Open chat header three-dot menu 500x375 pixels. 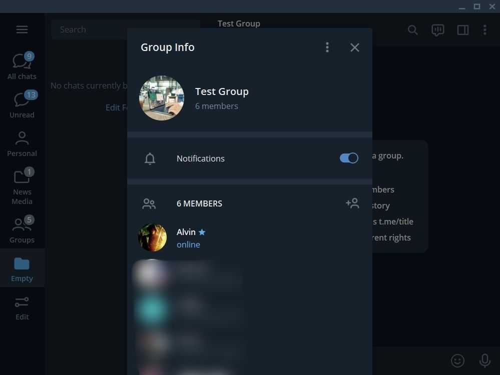click(484, 30)
